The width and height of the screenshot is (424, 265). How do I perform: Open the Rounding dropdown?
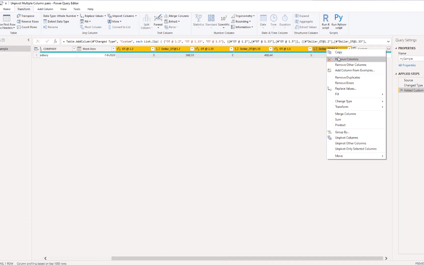click(241, 21)
